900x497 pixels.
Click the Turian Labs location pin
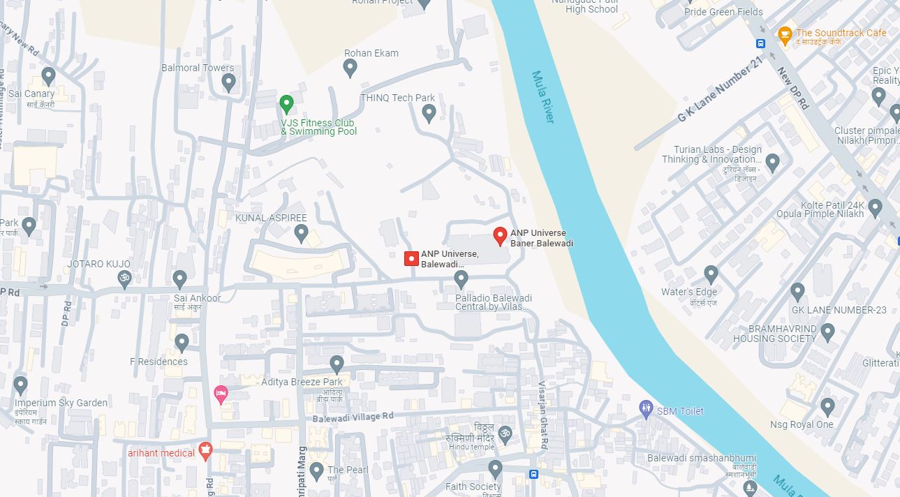(x=772, y=164)
